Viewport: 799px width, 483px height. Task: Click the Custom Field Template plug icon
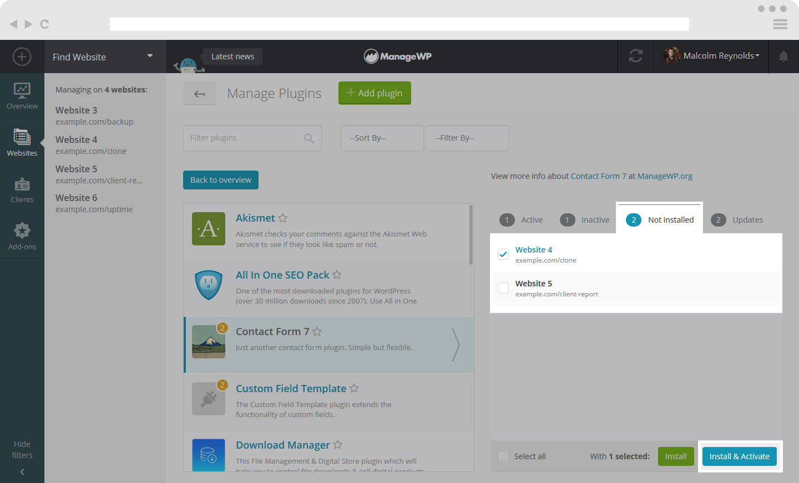click(x=209, y=399)
